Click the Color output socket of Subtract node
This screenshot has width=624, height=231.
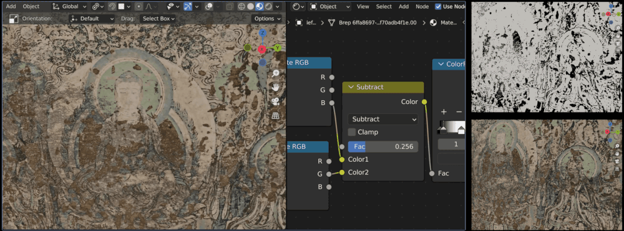424,102
